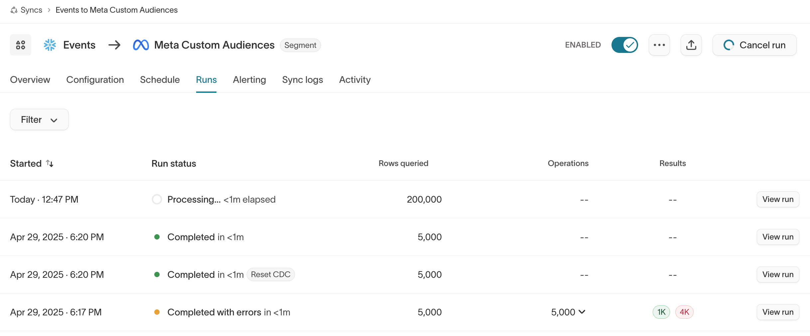Click the orange Completed with errors dot
810x336 pixels.
click(157, 312)
